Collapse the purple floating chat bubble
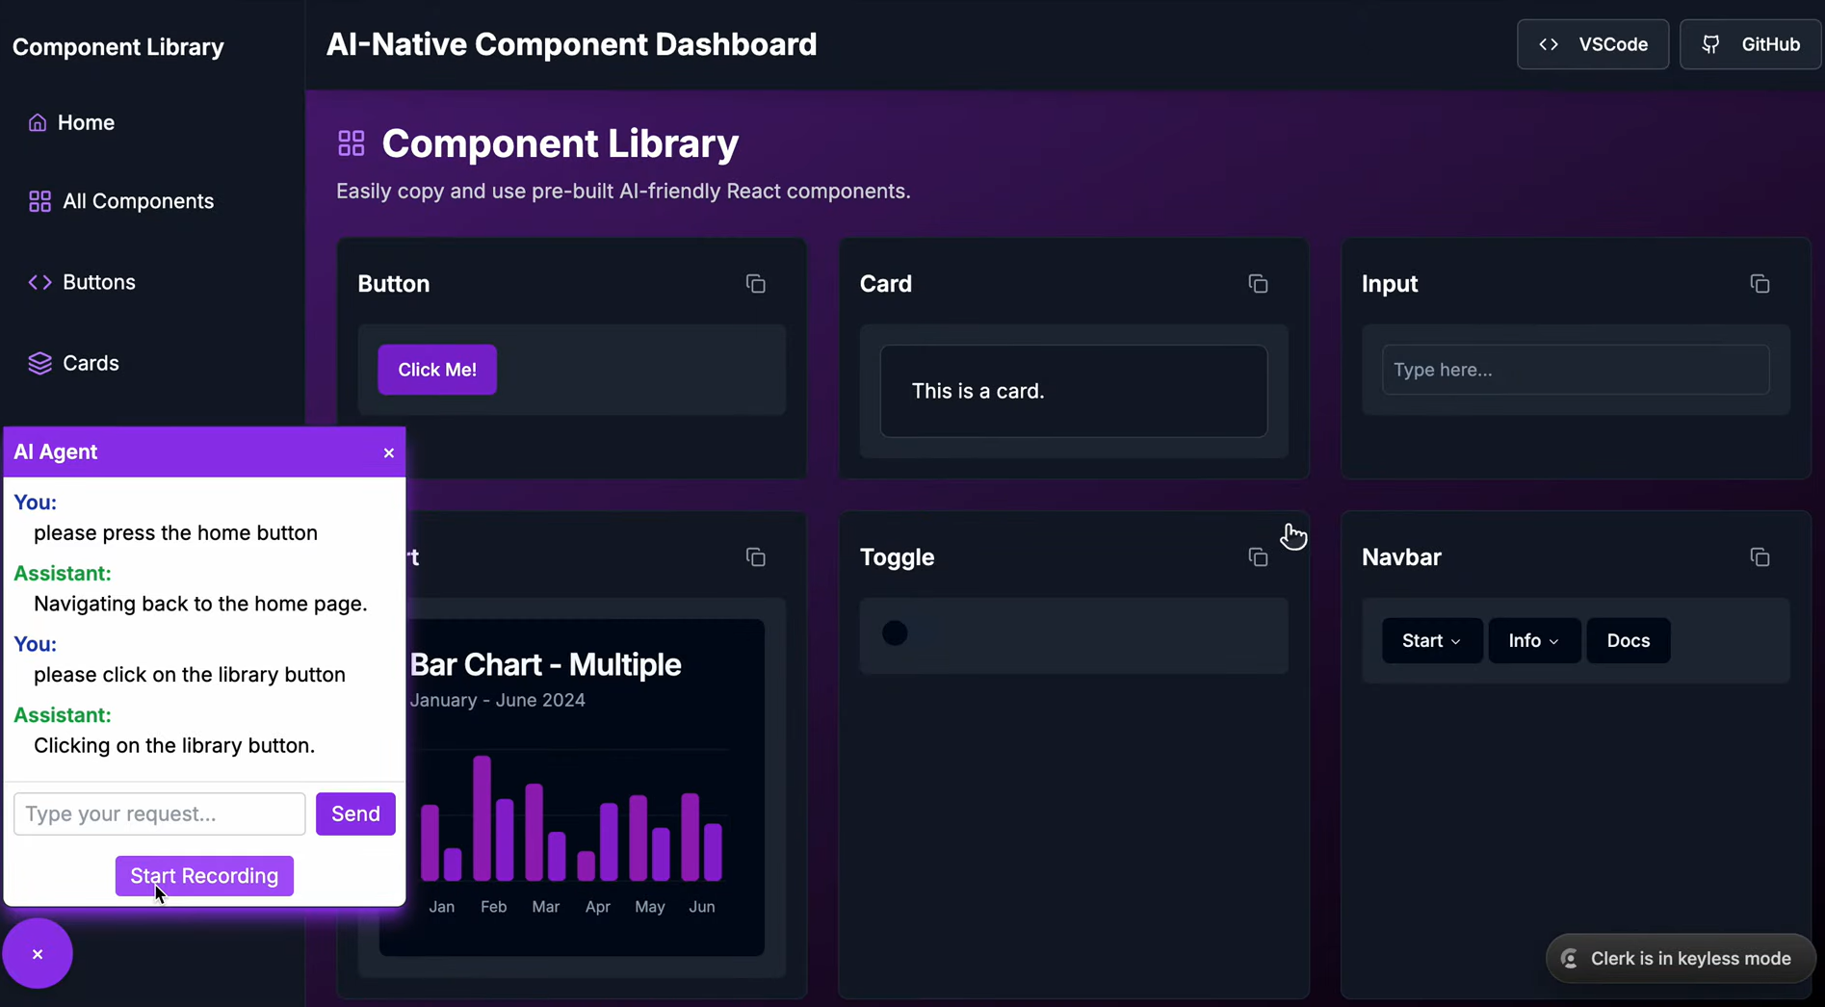This screenshot has height=1007, width=1825. (38, 954)
